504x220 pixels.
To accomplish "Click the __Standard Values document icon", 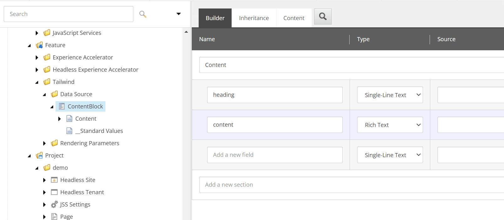I will point(69,131).
